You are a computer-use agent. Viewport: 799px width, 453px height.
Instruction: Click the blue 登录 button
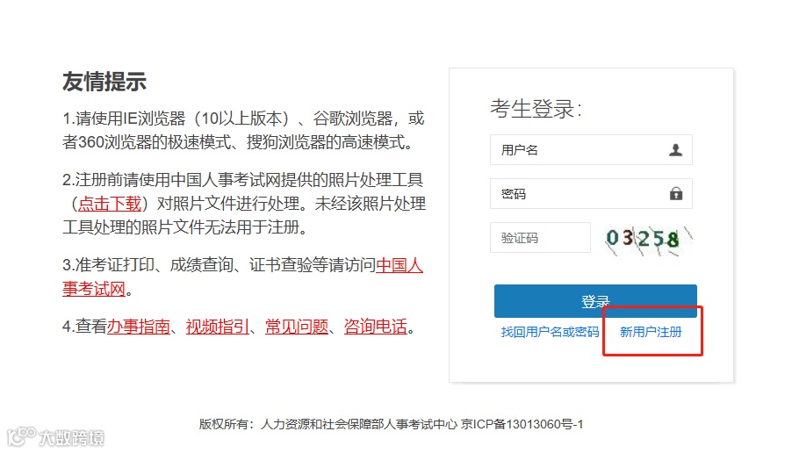click(595, 301)
